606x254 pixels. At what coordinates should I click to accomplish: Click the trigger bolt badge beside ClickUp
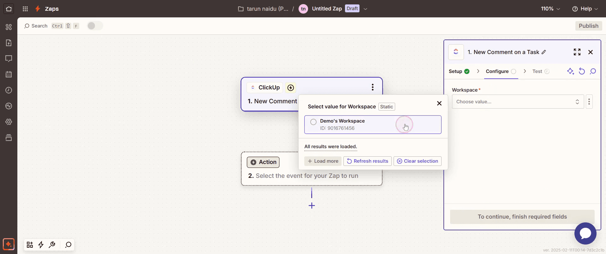(x=291, y=88)
